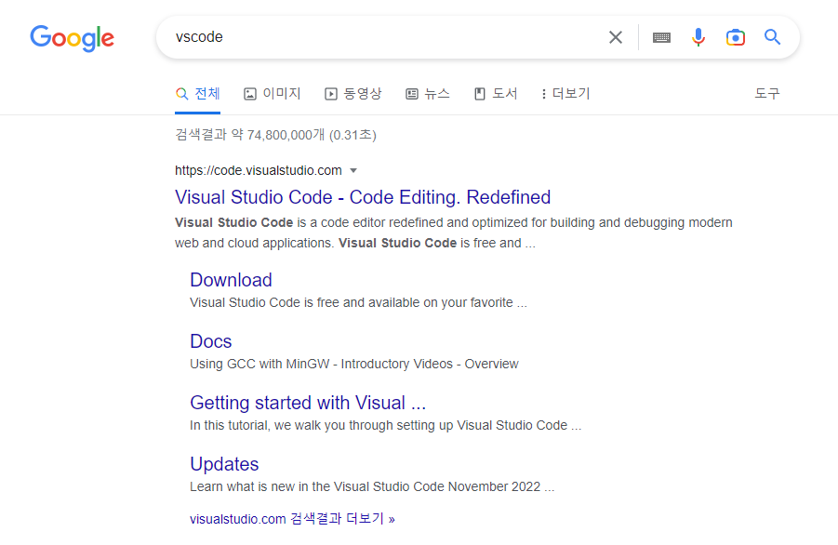
Task: Open the Download sitelink
Action: pyautogui.click(x=231, y=280)
